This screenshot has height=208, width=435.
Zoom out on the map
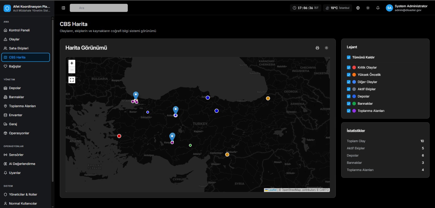tap(72, 70)
